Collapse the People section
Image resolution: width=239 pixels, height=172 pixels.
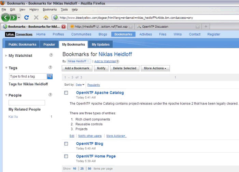6,95
